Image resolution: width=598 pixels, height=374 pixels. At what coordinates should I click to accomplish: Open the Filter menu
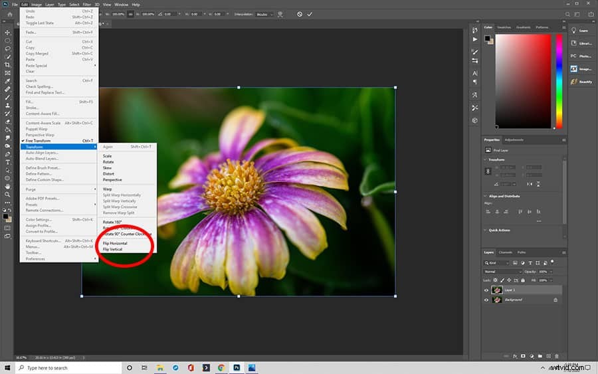(87, 5)
